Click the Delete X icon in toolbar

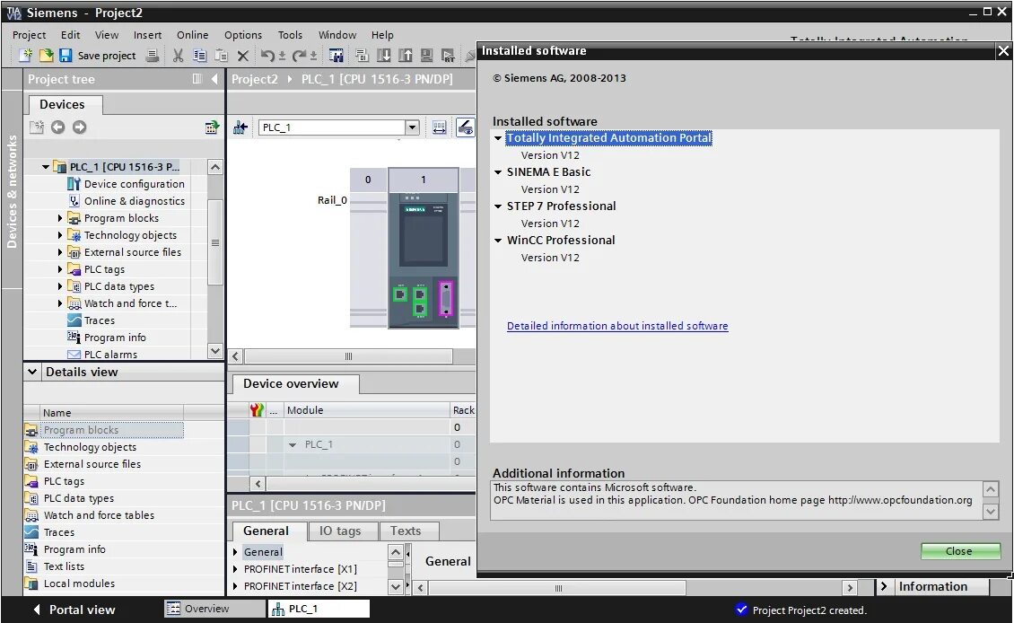coord(243,56)
